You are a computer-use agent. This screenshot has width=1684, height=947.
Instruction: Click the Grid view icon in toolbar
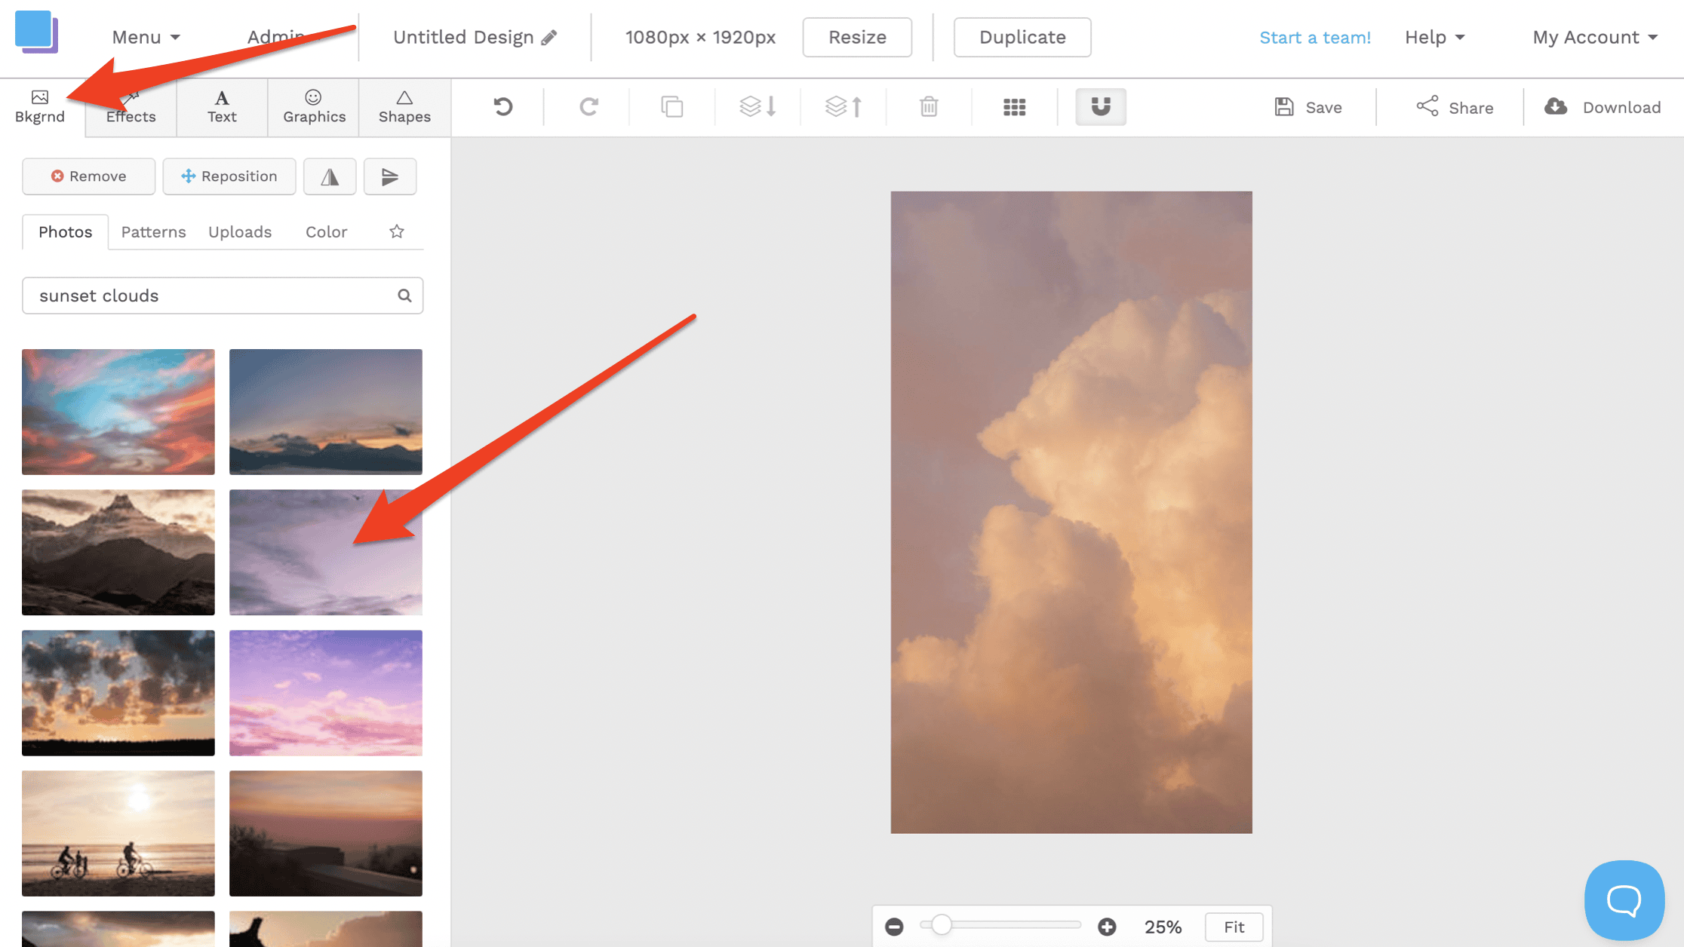coord(1014,106)
